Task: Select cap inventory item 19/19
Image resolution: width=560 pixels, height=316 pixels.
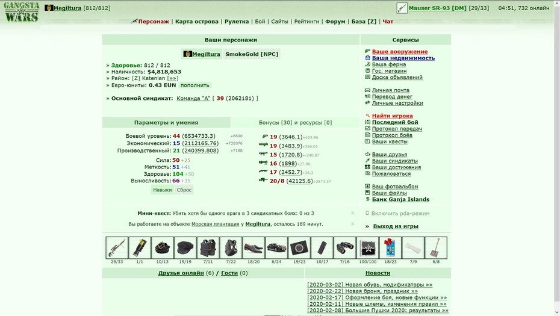Action: coord(185,247)
